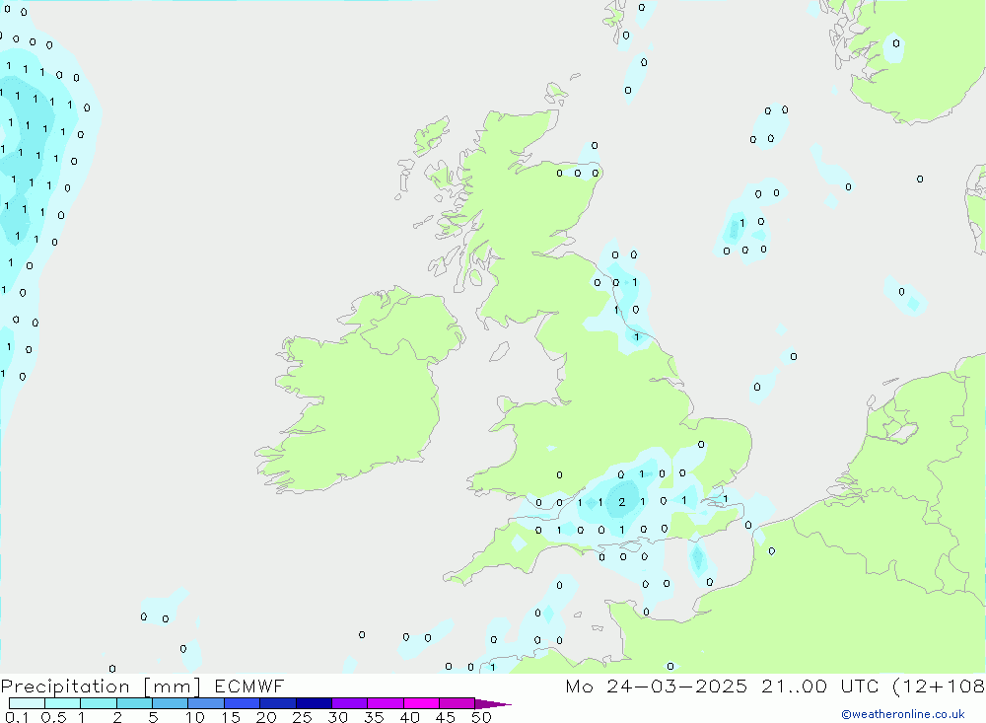Select the 45–50 mm legend swatch
This screenshot has width=986, height=723.
coord(458,703)
